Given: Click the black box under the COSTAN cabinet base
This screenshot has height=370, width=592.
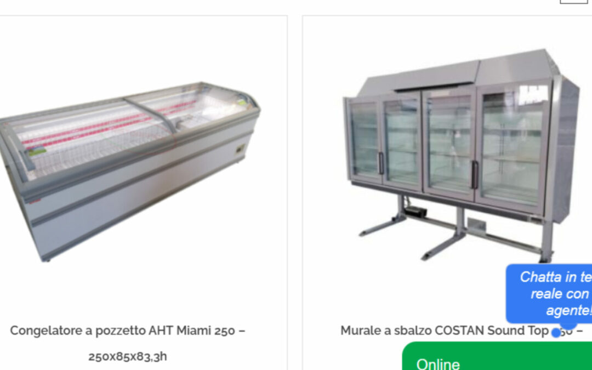Looking at the screenshot, I should click(414, 212).
